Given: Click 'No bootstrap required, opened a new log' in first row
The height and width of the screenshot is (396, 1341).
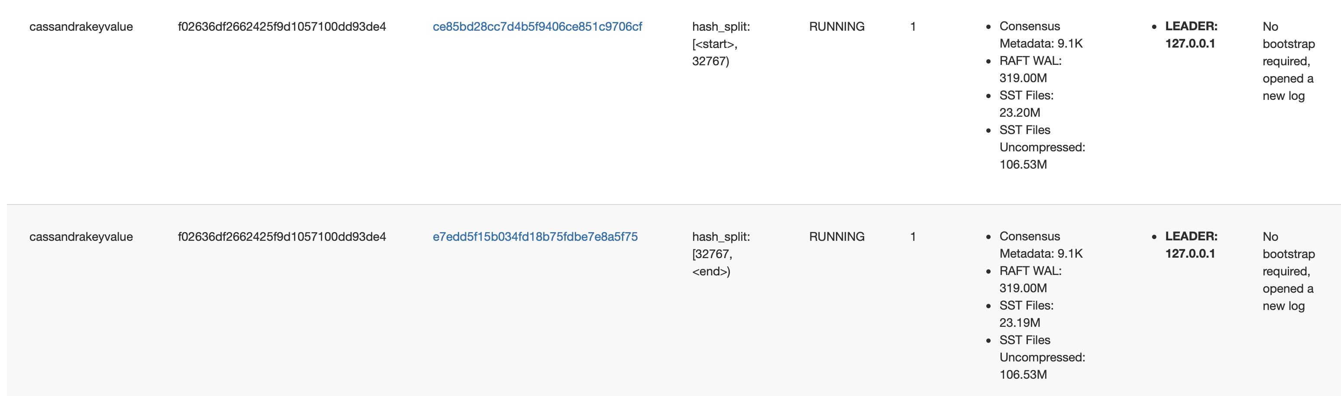Looking at the screenshot, I should pyautogui.click(x=1289, y=61).
